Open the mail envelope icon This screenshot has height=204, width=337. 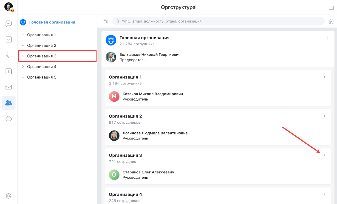(9, 87)
